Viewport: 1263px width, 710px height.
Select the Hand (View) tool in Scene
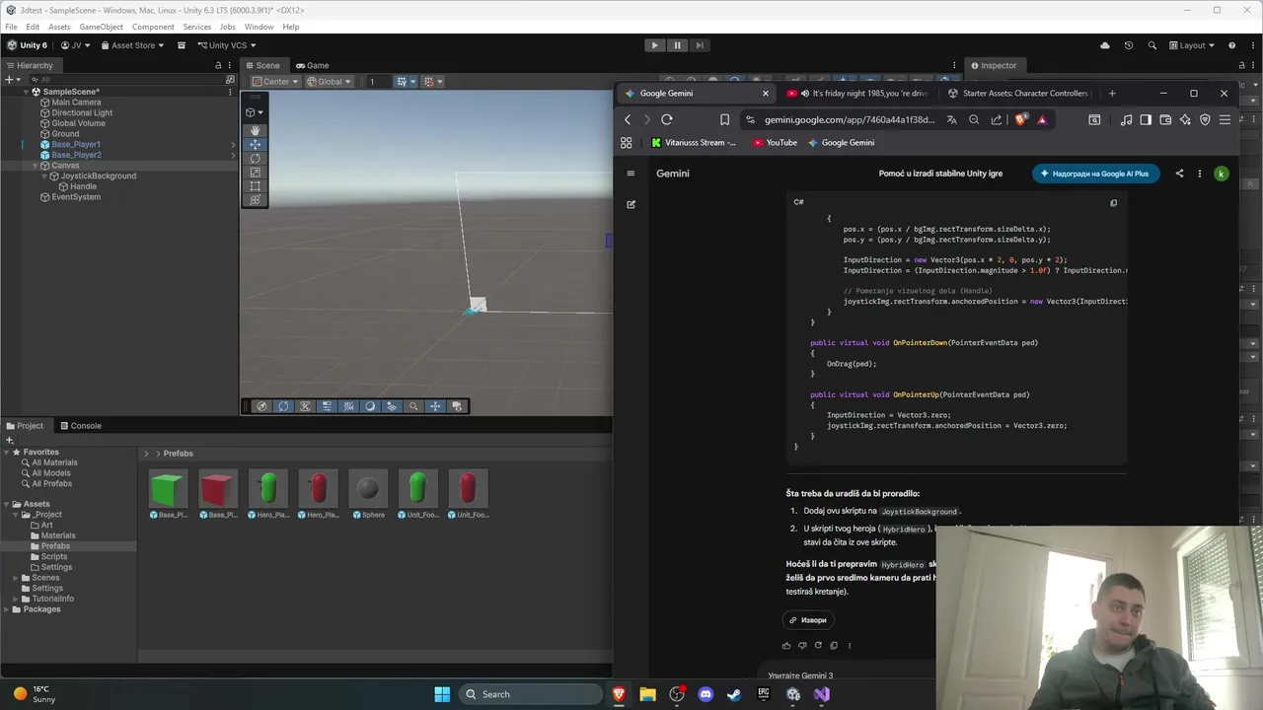click(x=255, y=130)
